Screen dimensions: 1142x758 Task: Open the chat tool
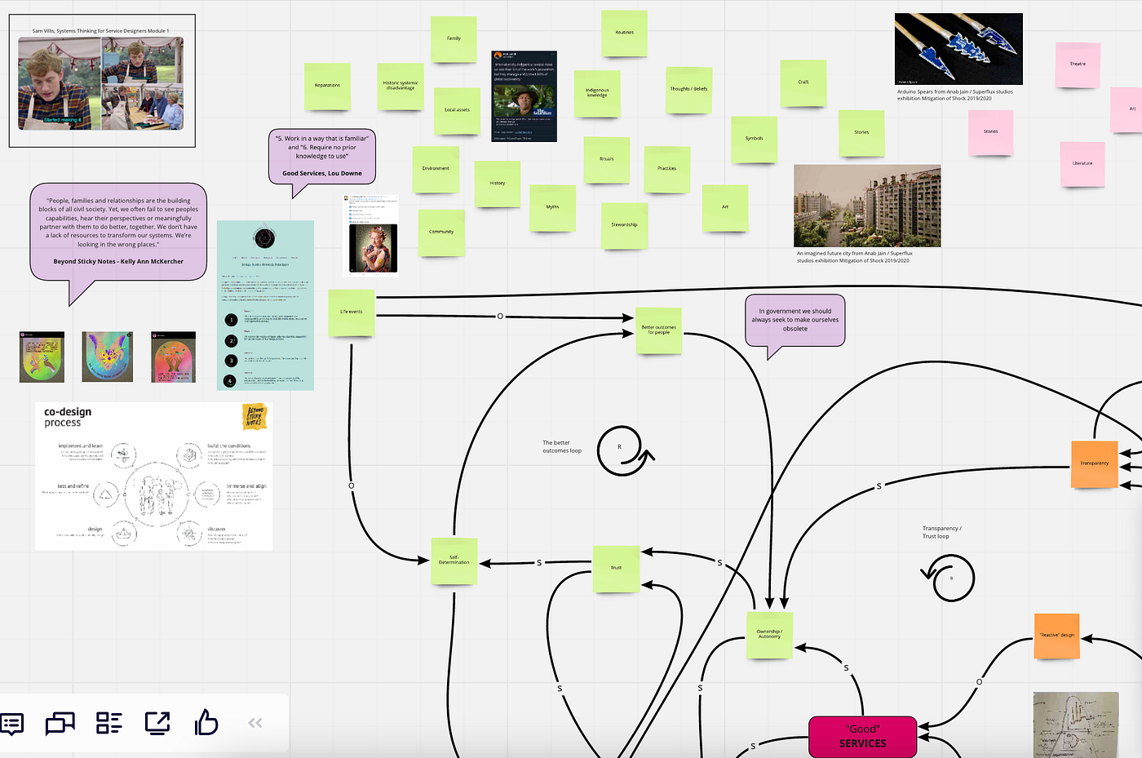pos(60,723)
